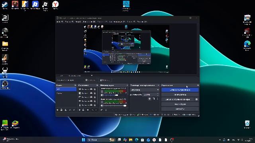255x143 pixels.
Task: Open the Scenes panel dock menu chevron
Action: pos(75,85)
